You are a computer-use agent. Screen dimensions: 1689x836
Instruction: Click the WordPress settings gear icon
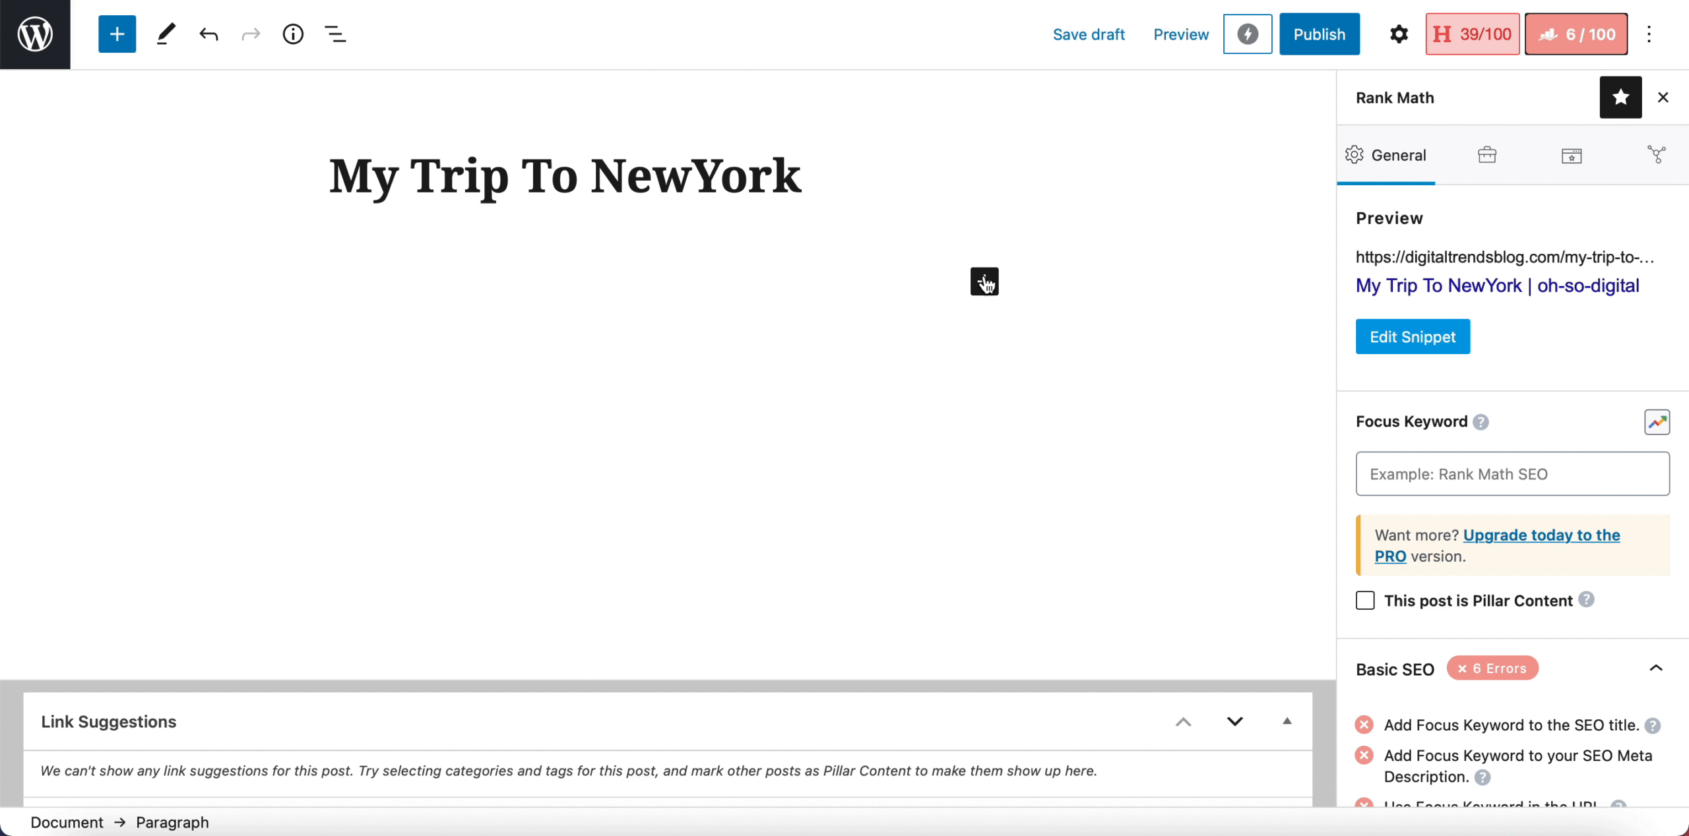pos(1398,34)
